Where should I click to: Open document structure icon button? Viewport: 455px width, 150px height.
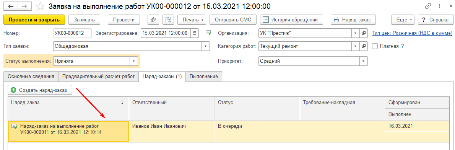point(168,20)
